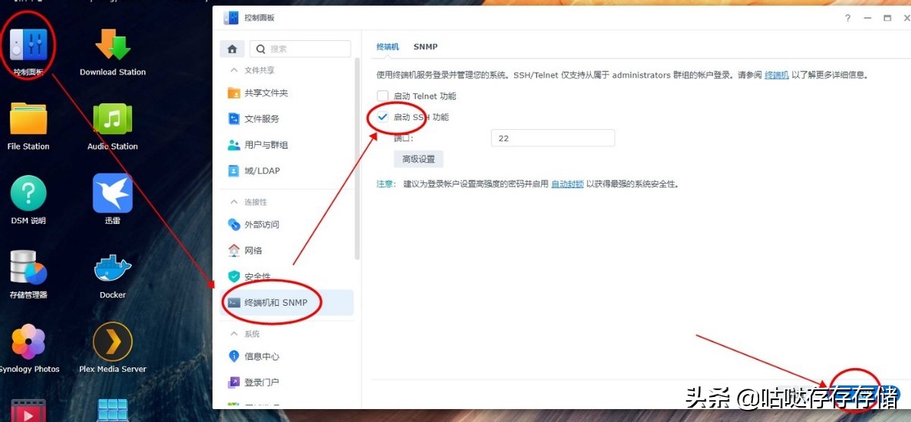The width and height of the screenshot is (911, 422).
Task: Open Download Station desktop icon
Action: (x=113, y=45)
